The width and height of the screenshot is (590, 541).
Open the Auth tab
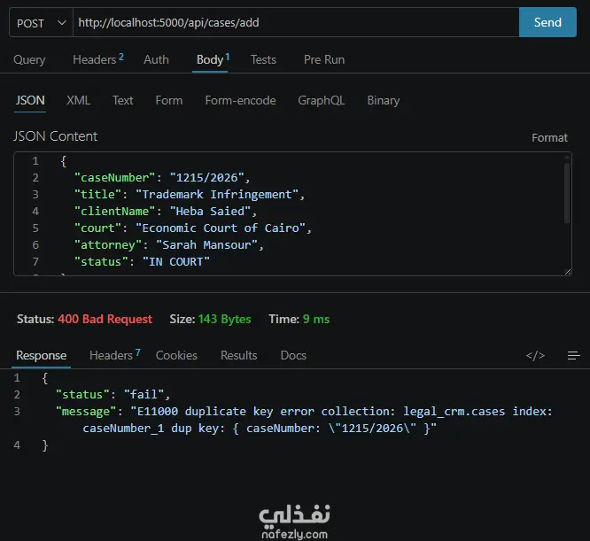(x=156, y=59)
